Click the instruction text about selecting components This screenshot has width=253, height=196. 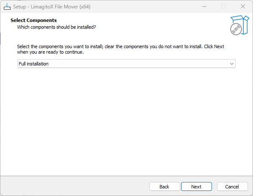click(x=121, y=49)
